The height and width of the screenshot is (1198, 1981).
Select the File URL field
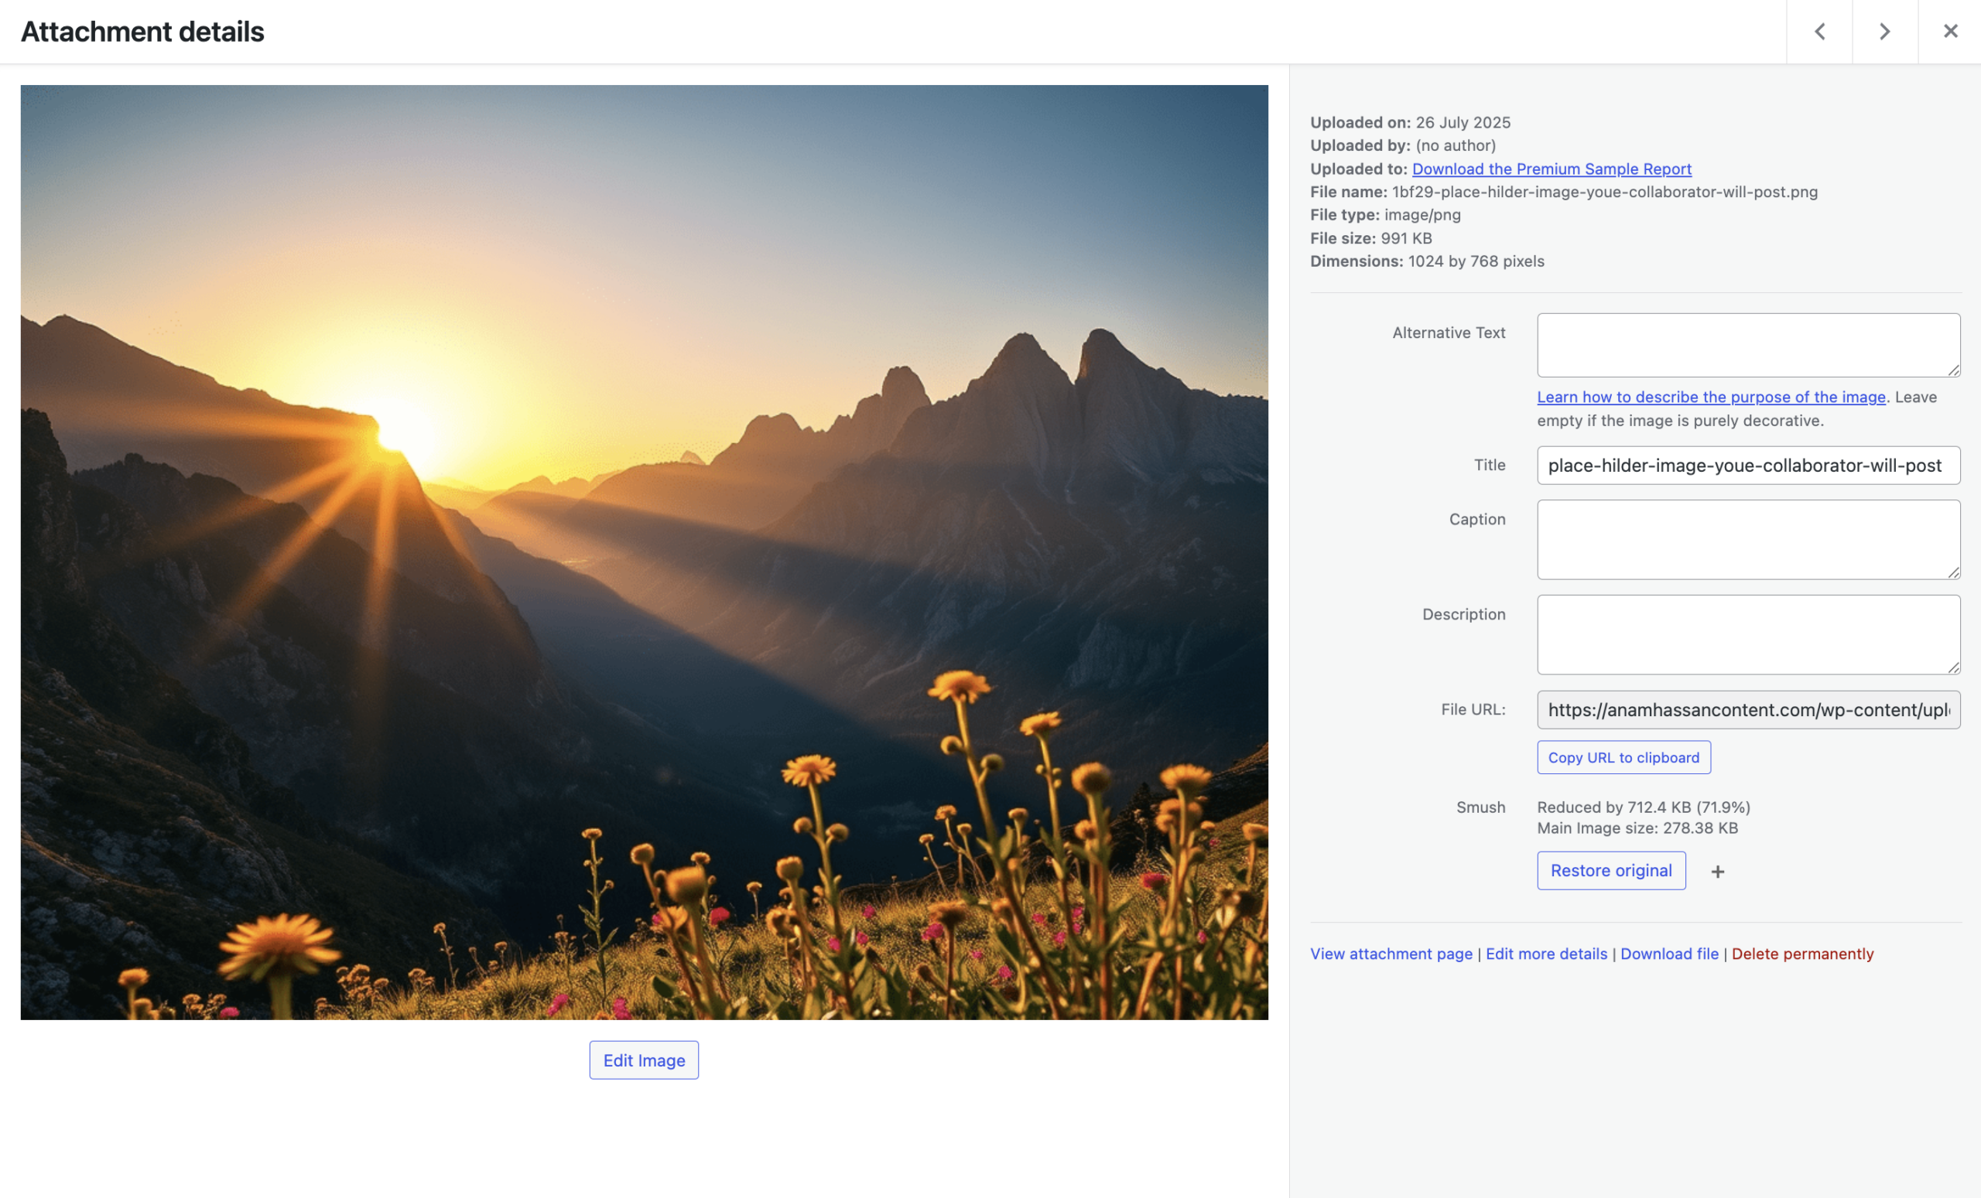pos(1748,709)
